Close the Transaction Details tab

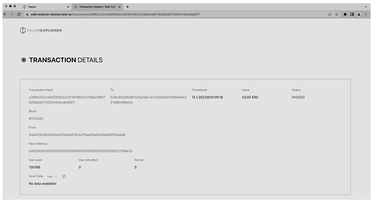tap(119, 7)
